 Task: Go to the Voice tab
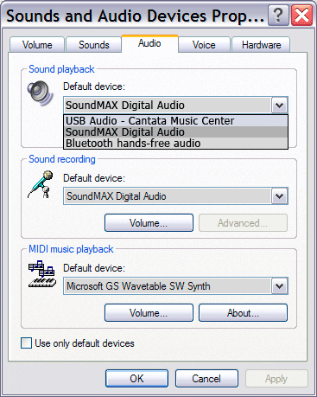[204, 45]
